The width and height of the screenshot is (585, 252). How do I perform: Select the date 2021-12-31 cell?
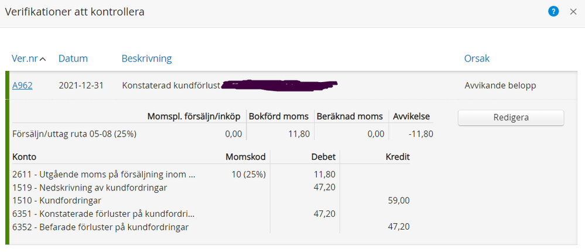click(81, 86)
